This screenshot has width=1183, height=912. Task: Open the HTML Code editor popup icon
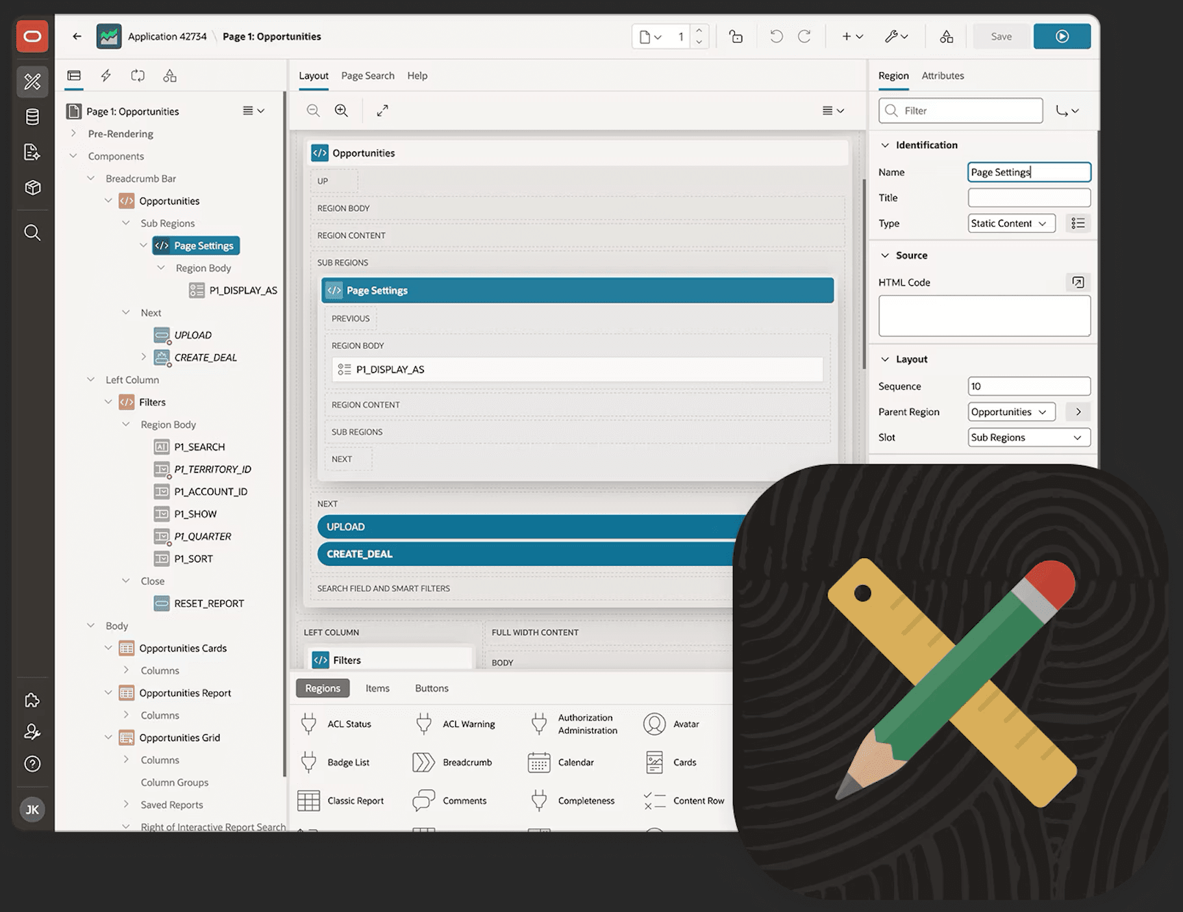coord(1078,282)
